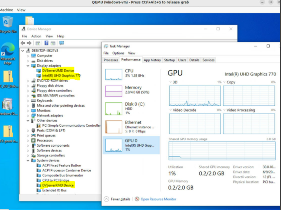Click the Show/Hide Console Tree toolbar icon
The image size is (281, 210).
tap(38, 43)
